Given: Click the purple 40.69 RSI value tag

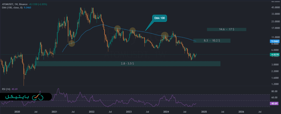Looking at the screenshot, I should (x=275, y=103).
